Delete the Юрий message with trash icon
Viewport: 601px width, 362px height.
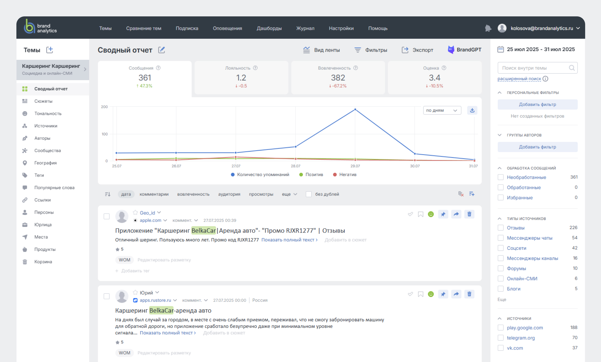(469, 294)
